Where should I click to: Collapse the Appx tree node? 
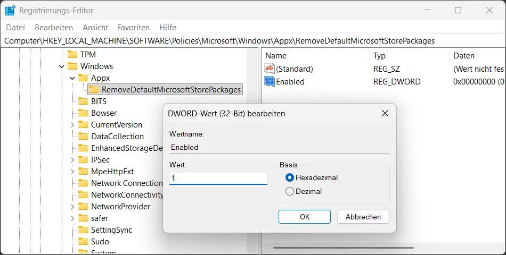[x=72, y=78]
